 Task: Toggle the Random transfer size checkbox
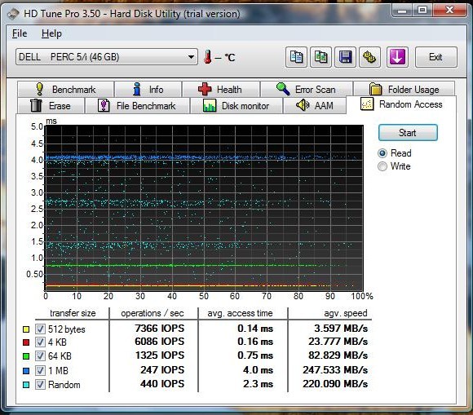pos(40,385)
